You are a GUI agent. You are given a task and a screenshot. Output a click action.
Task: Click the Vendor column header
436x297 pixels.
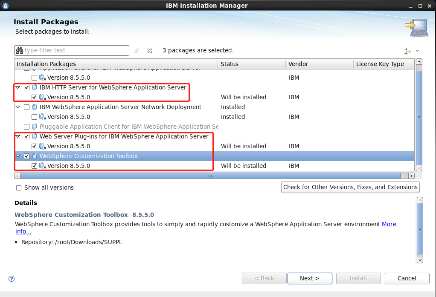click(320, 64)
